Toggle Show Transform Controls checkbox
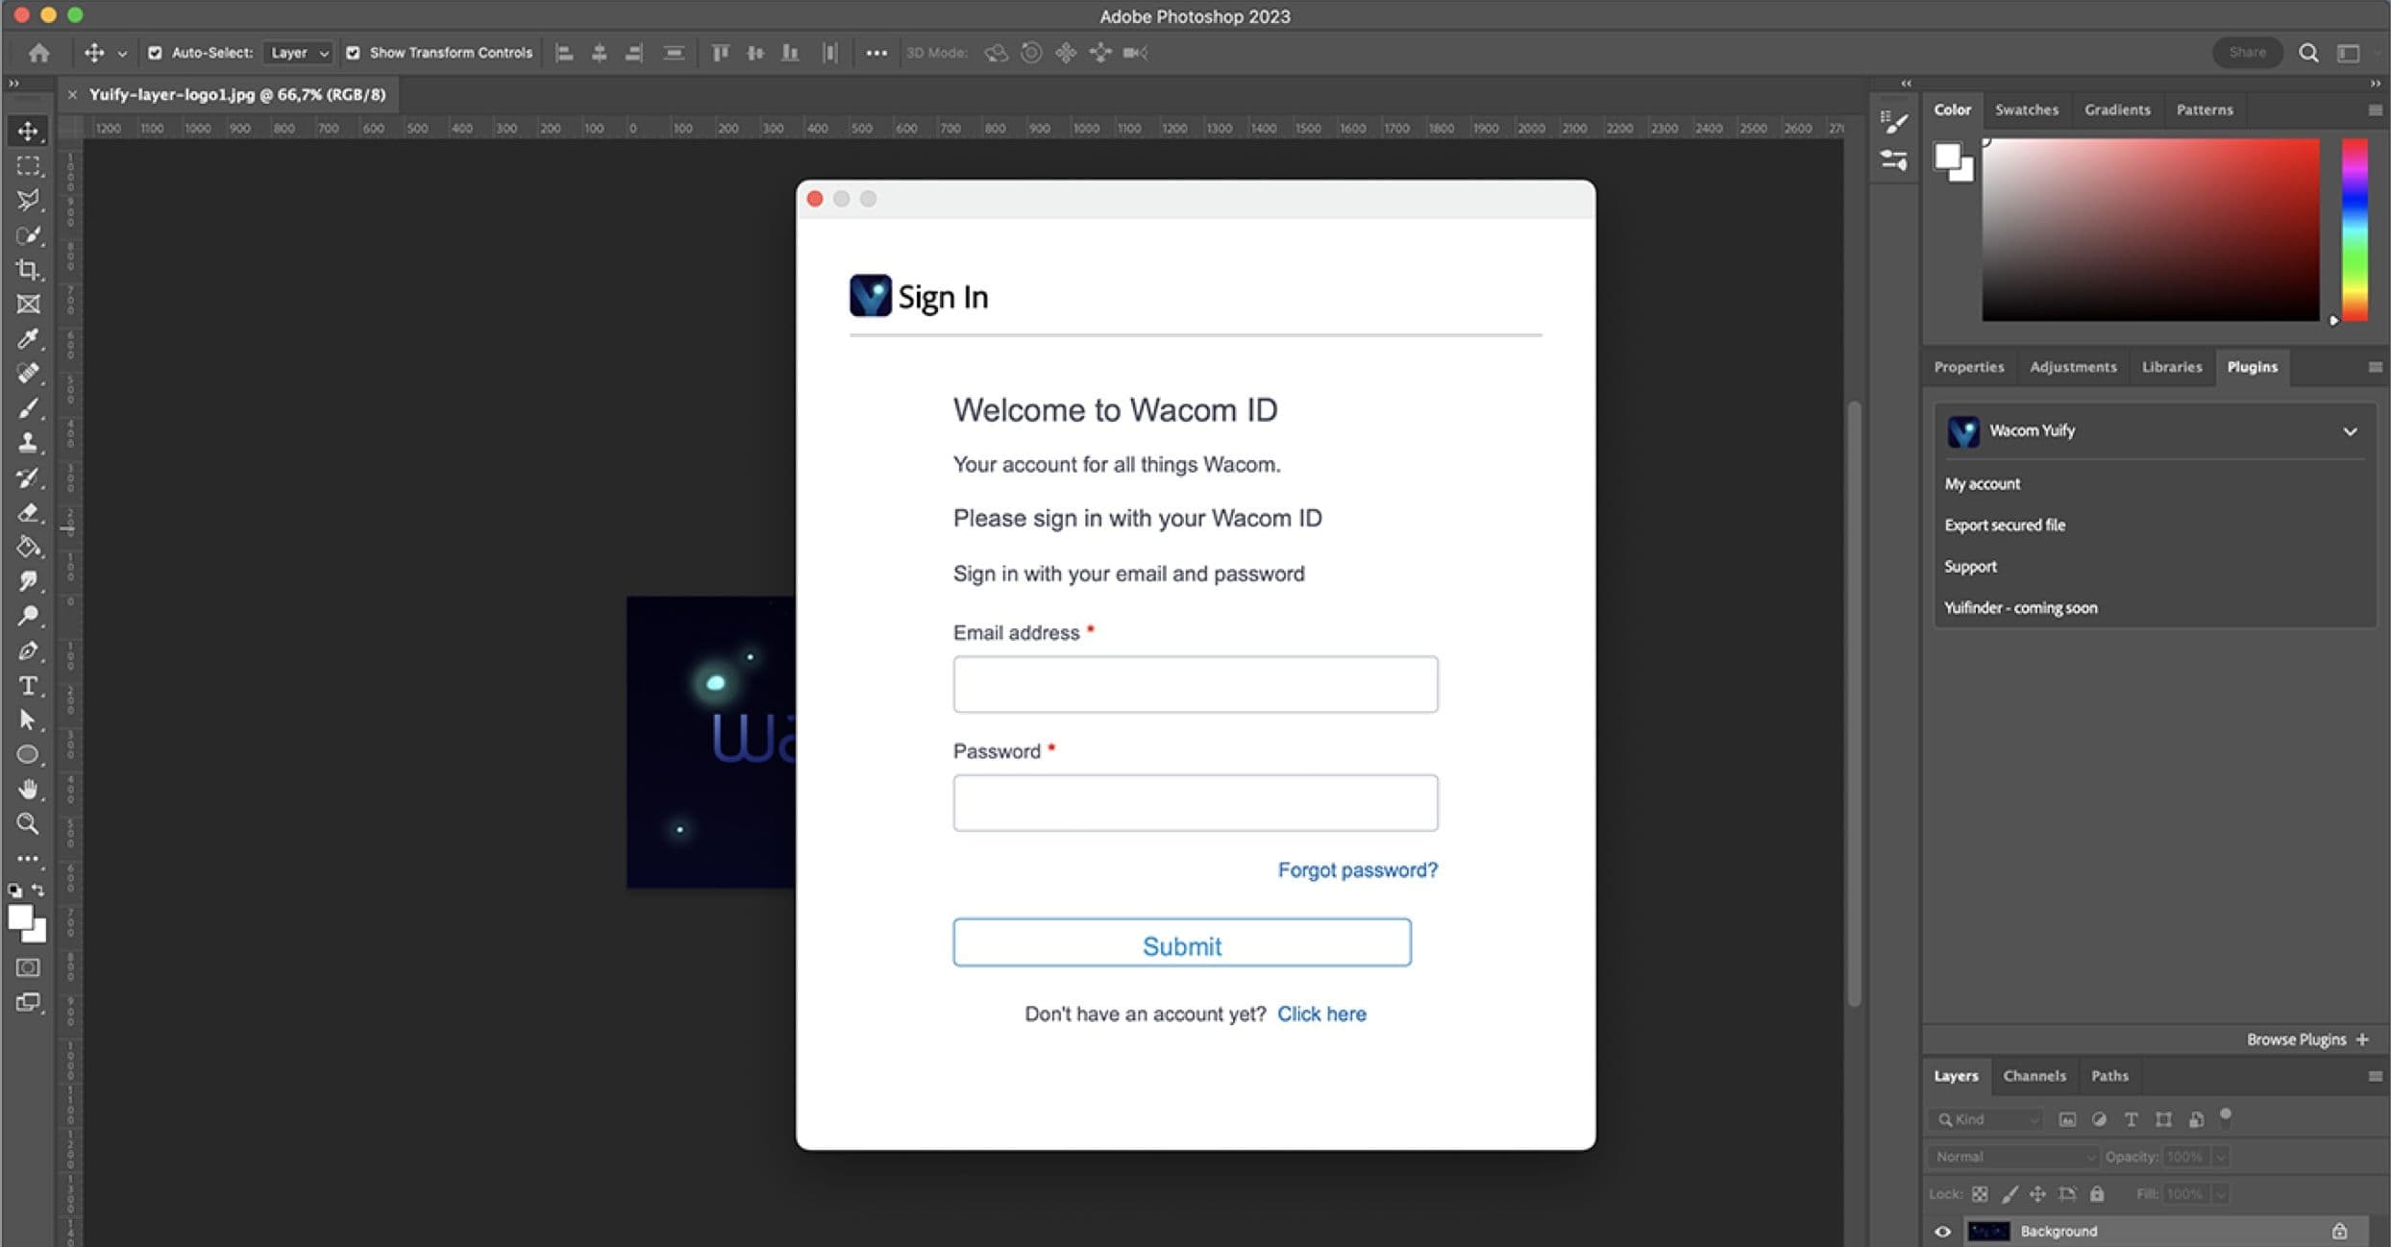The width and height of the screenshot is (2391, 1247). pos(353,53)
